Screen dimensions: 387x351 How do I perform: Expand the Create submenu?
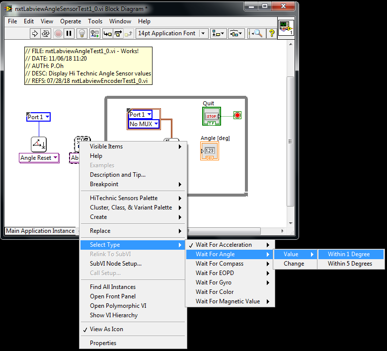click(x=134, y=217)
